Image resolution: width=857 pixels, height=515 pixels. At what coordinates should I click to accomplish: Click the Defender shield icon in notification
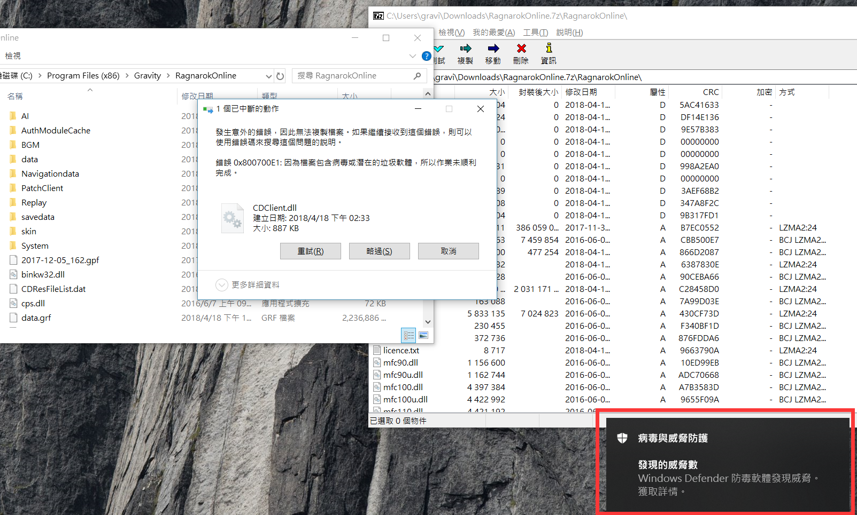[622, 438]
